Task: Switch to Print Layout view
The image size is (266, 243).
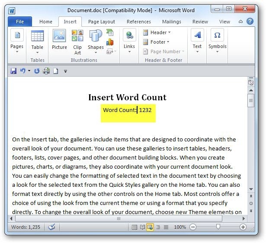Action: tap(135, 227)
